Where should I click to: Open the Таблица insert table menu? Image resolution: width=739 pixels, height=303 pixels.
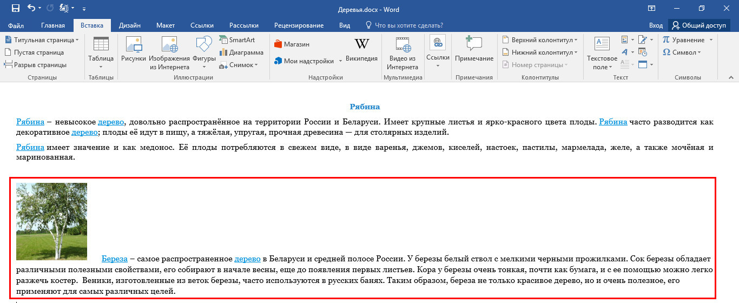click(101, 53)
